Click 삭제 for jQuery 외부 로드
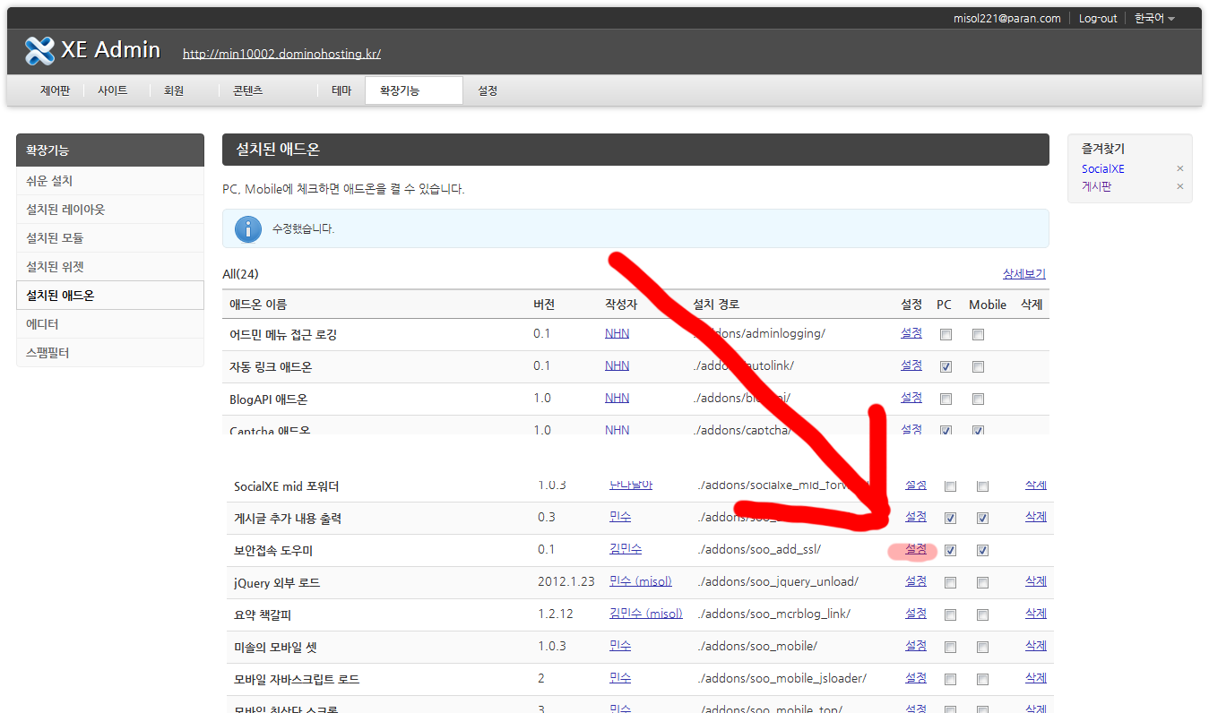 1036,581
